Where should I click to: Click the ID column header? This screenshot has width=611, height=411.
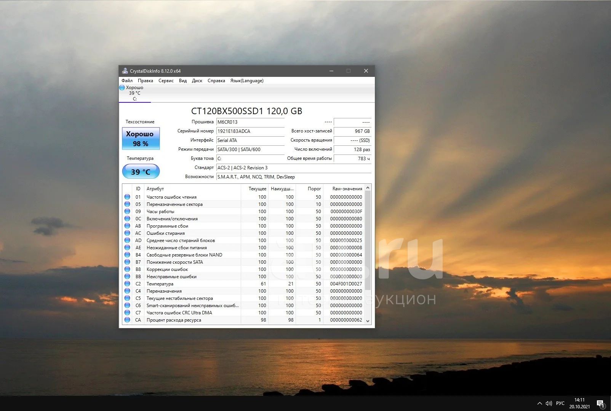tap(138, 189)
